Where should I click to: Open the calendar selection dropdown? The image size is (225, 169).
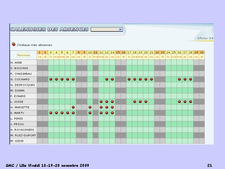pyautogui.click(x=107, y=29)
